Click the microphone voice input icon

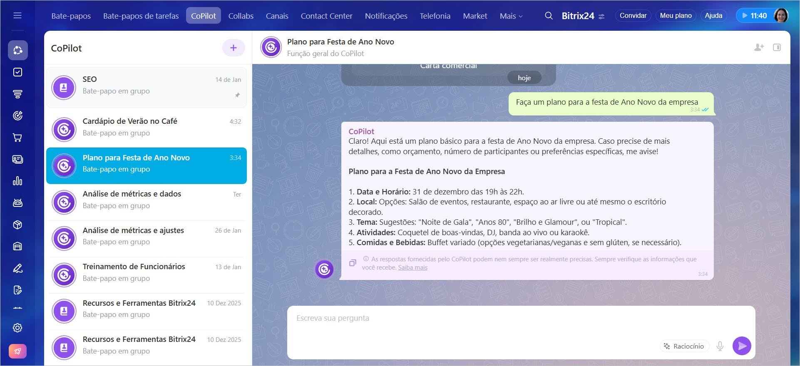tap(720, 346)
